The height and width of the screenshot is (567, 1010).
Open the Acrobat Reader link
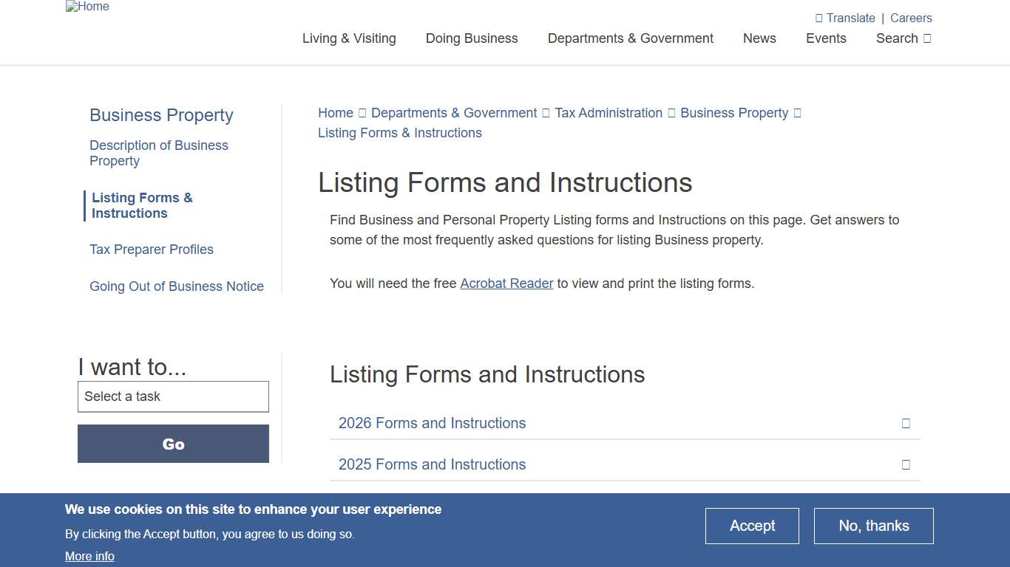(x=506, y=283)
